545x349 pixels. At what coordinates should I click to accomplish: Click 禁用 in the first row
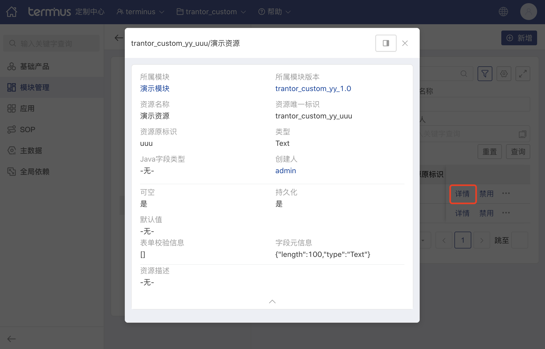486,194
